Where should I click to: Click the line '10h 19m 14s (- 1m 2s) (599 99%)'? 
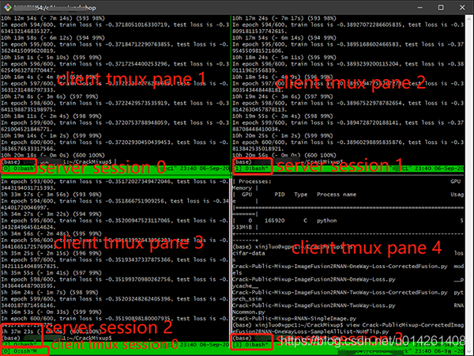tap(51, 136)
